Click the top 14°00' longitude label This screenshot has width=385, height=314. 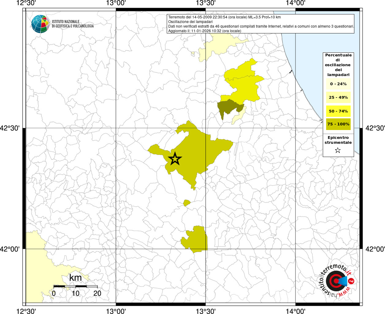(295, 3)
